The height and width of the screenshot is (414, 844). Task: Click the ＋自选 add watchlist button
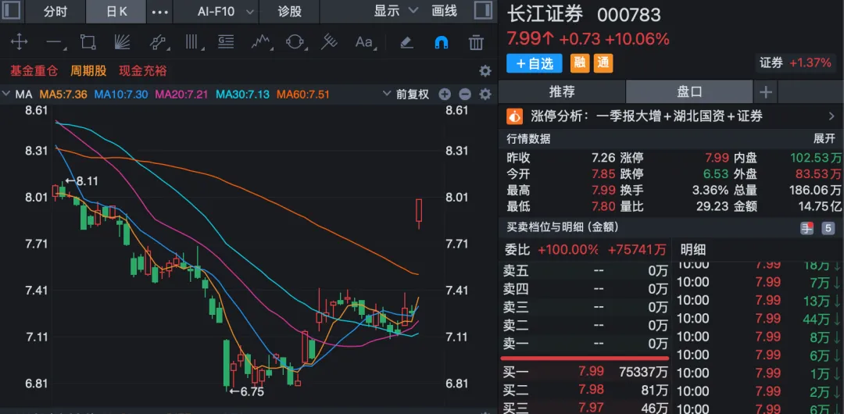[x=534, y=63]
